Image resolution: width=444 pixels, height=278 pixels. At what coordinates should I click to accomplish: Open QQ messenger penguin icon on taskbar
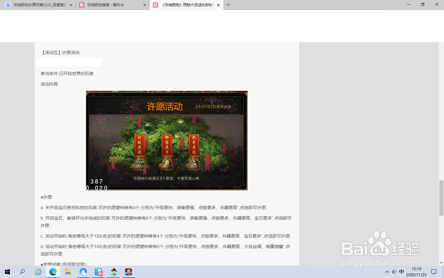[x=113, y=272]
